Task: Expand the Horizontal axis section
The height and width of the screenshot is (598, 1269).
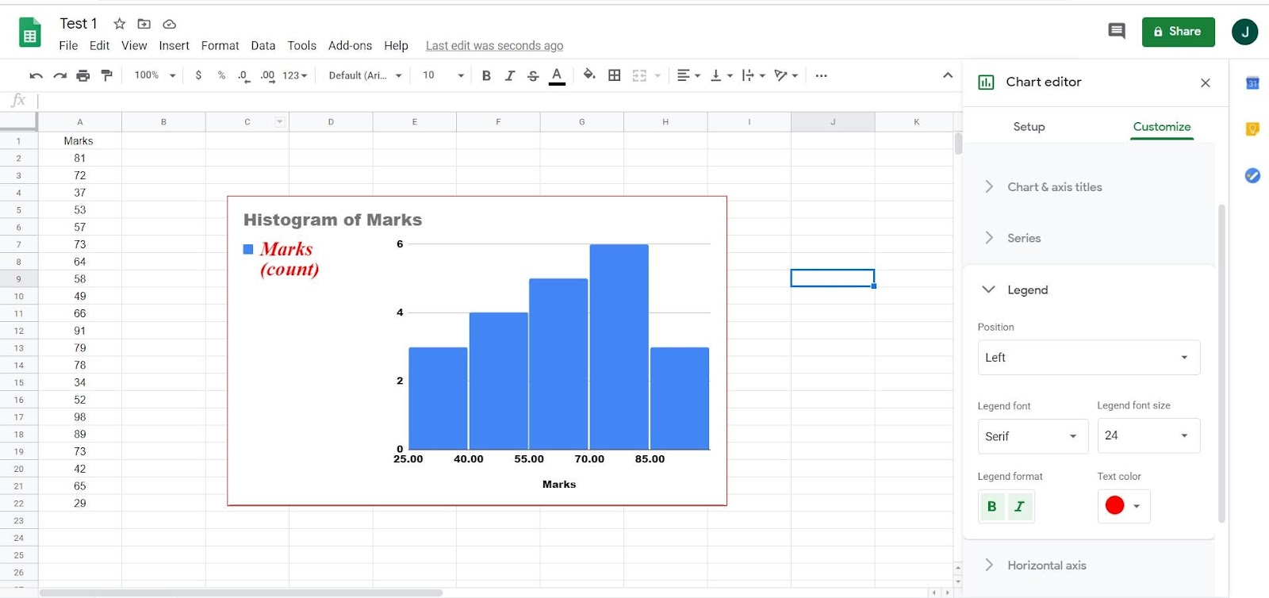Action: (x=1089, y=565)
